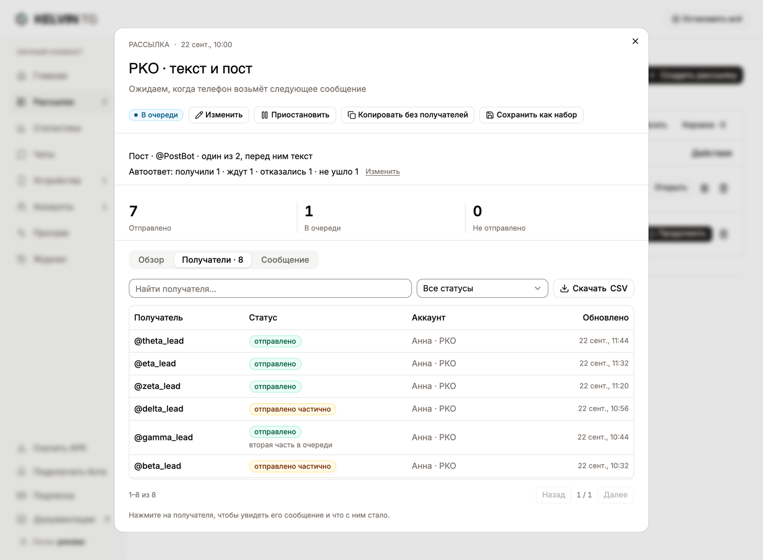Viewport: 763px width, 560px height.
Task: Click the note вторая часть в очереди
Action: click(x=290, y=445)
